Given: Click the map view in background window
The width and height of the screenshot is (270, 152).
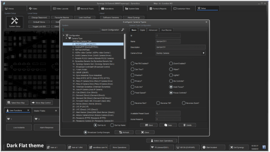Looking at the screenshot, I should click(x=31, y=65).
